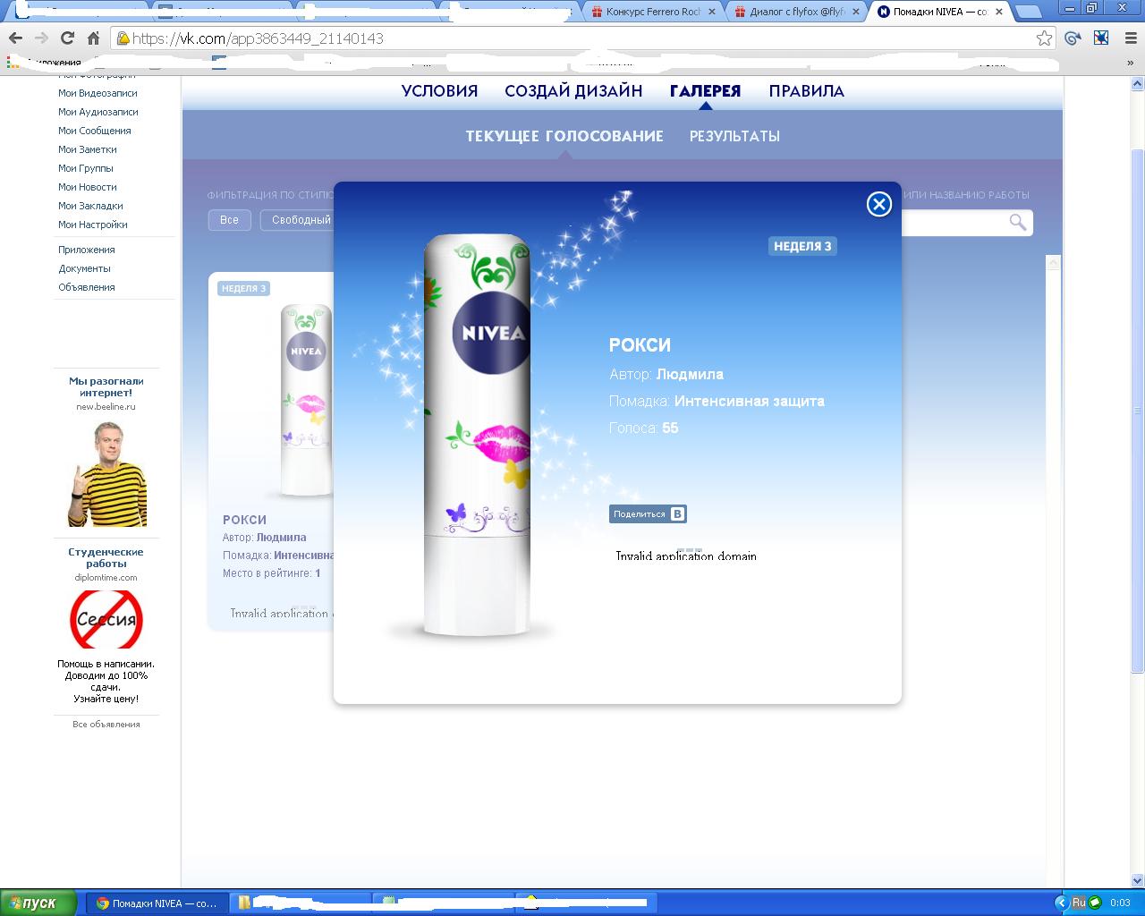Click the large NIVEA lipstick image
Viewport: 1145px width, 916px height.
pyautogui.click(x=477, y=436)
